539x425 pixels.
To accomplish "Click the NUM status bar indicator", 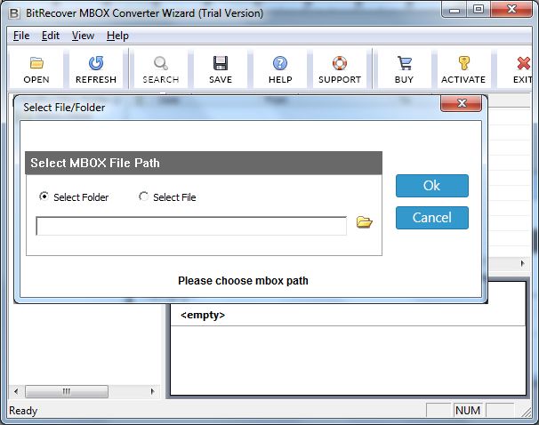I will [468, 410].
